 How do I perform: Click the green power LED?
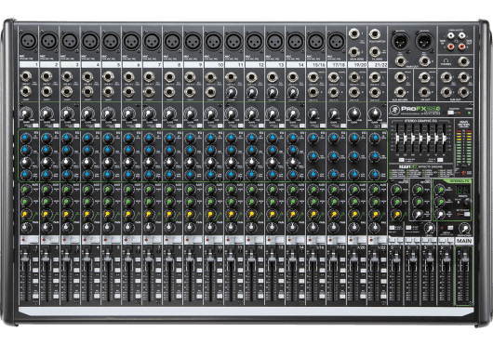pyautogui.click(x=470, y=113)
